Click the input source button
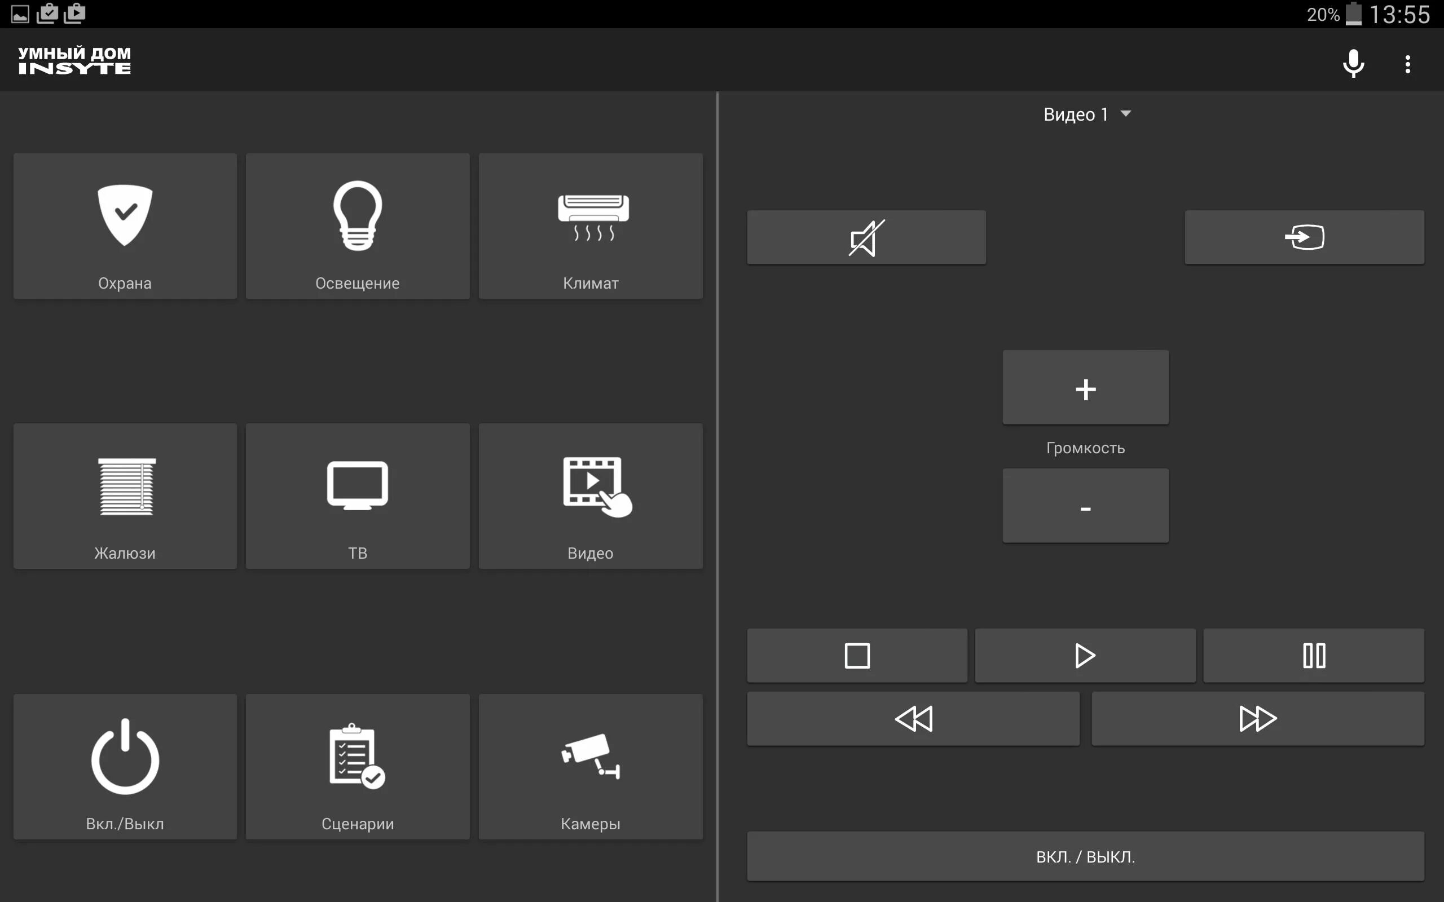1444x902 pixels. 1304,237
